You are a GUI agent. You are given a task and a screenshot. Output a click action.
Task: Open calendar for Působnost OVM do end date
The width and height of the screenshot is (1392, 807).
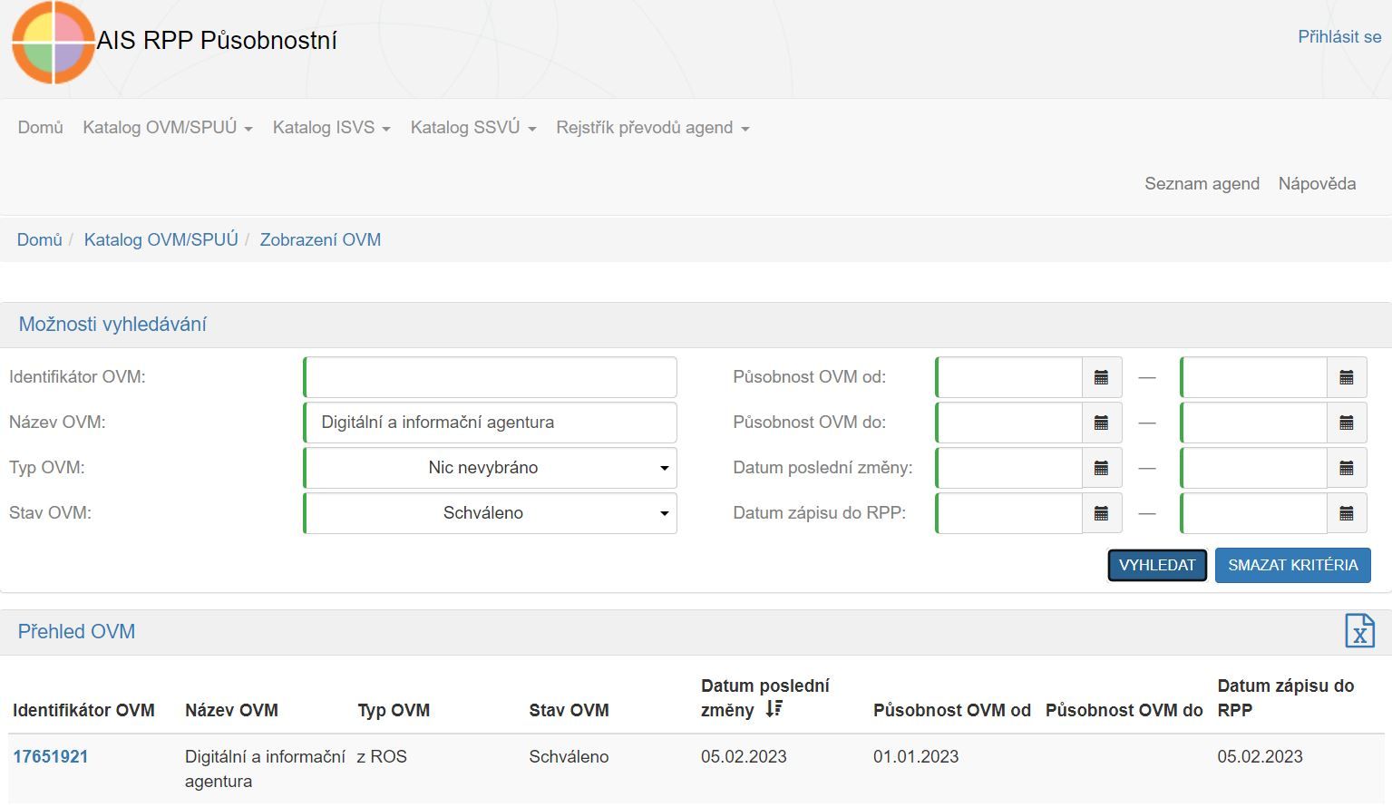point(1347,423)
